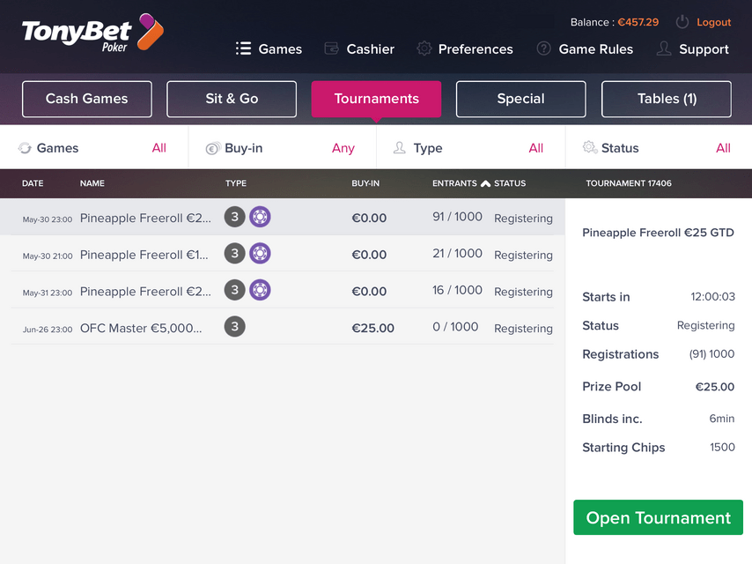Viewport: 752px width, 564px height.
Task: Open the Cashier wallet icon
Action: tap(331, 48)
